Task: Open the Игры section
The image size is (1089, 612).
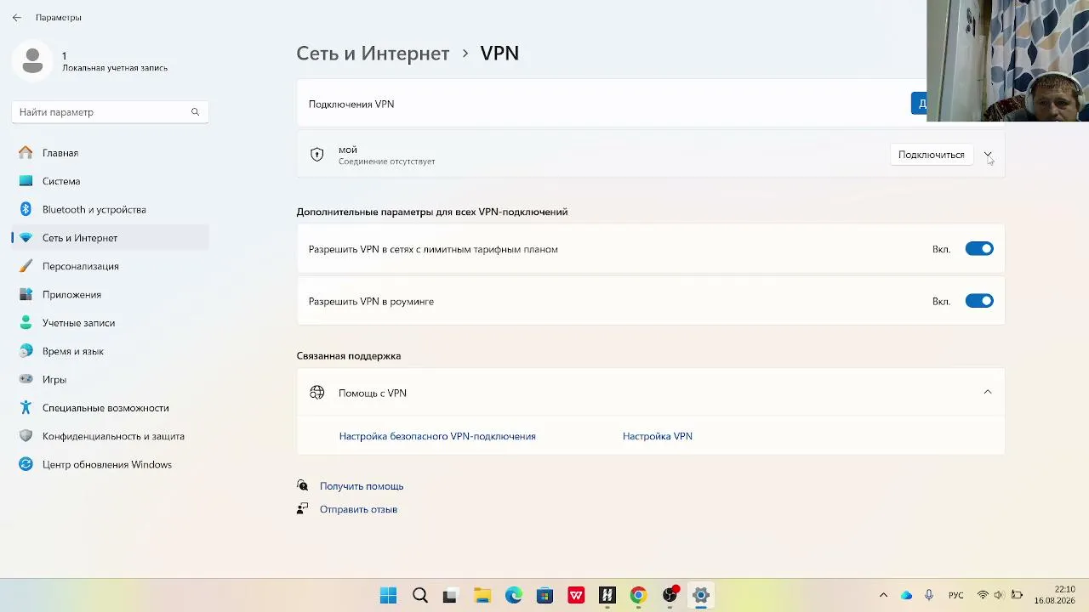Action: tap(110, 379)
